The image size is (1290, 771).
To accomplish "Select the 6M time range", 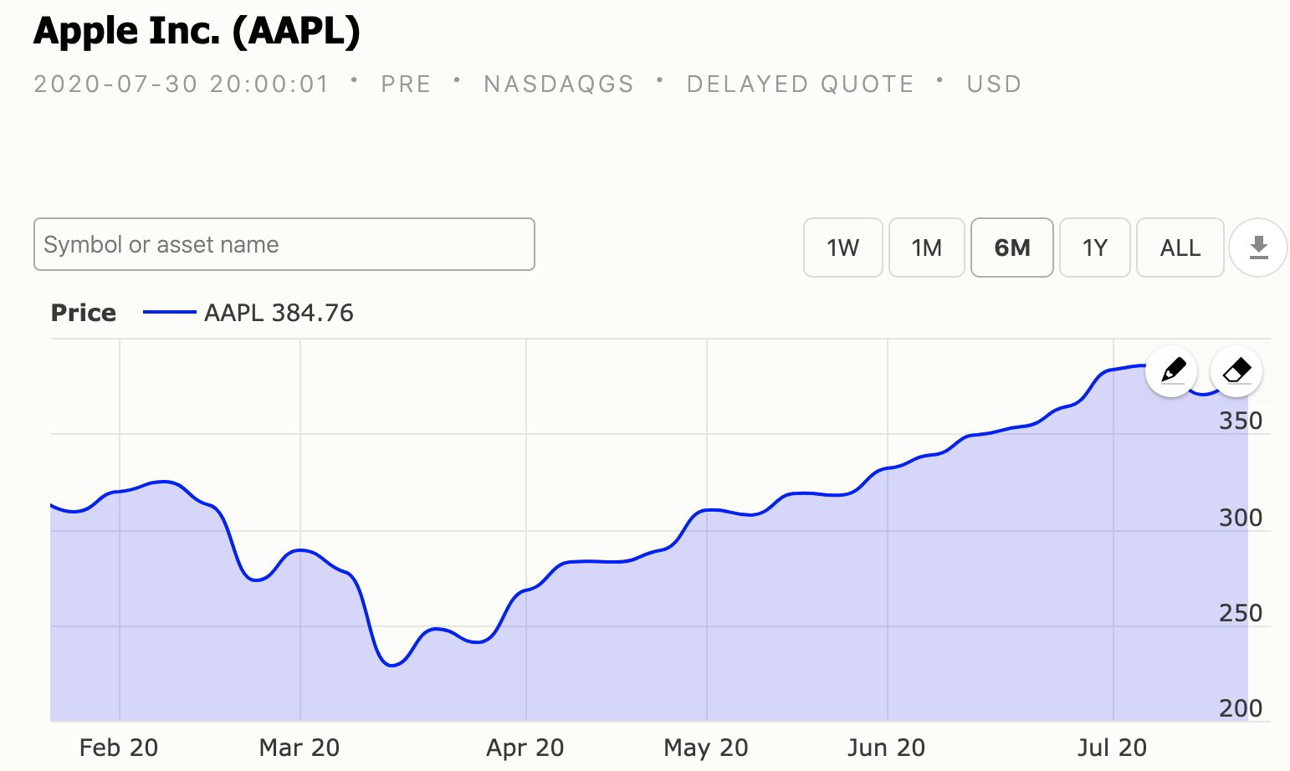I will point(1012,248).
